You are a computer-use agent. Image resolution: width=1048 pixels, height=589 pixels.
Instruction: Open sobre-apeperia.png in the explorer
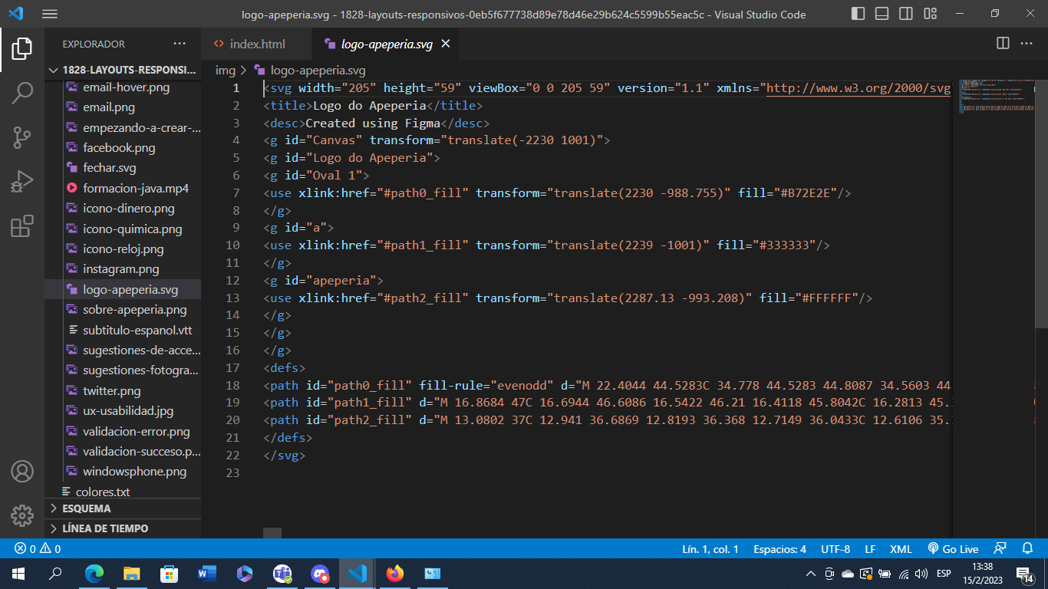coord(134,310)
